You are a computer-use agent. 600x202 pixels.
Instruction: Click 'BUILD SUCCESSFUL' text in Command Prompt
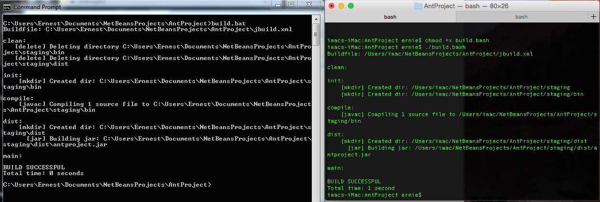click(34, 167)
